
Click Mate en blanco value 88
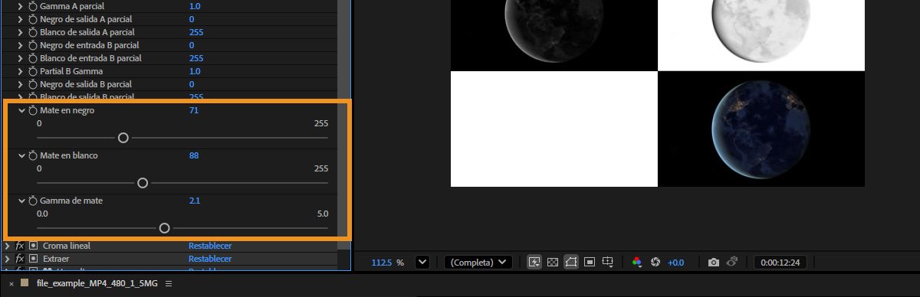point(194,156)
